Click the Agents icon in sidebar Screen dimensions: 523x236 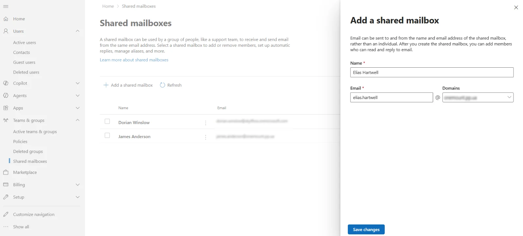pyautogui.click(x=6, y=95)
